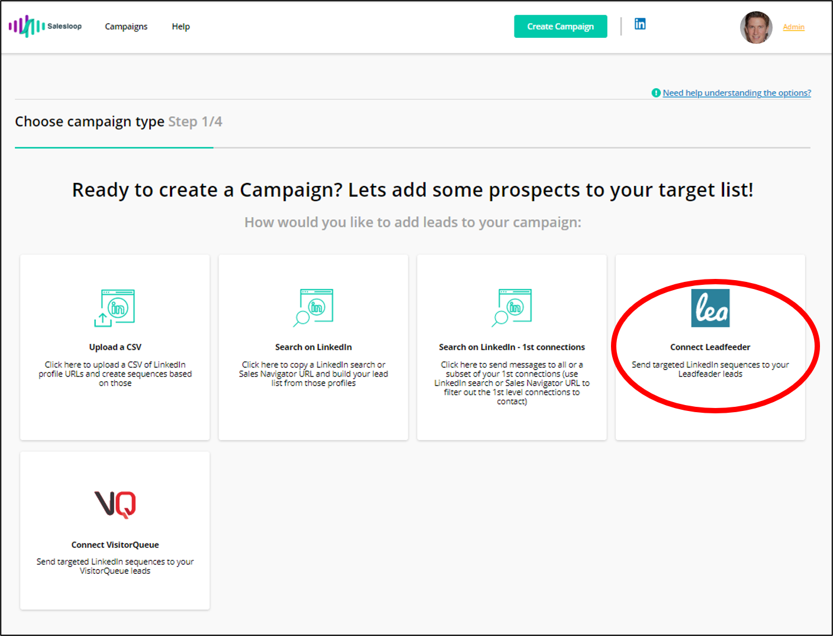The height and width of the screenshot is (636, 833).
Task: Click the info icon beside the help link
Action: tap(656, 93)
